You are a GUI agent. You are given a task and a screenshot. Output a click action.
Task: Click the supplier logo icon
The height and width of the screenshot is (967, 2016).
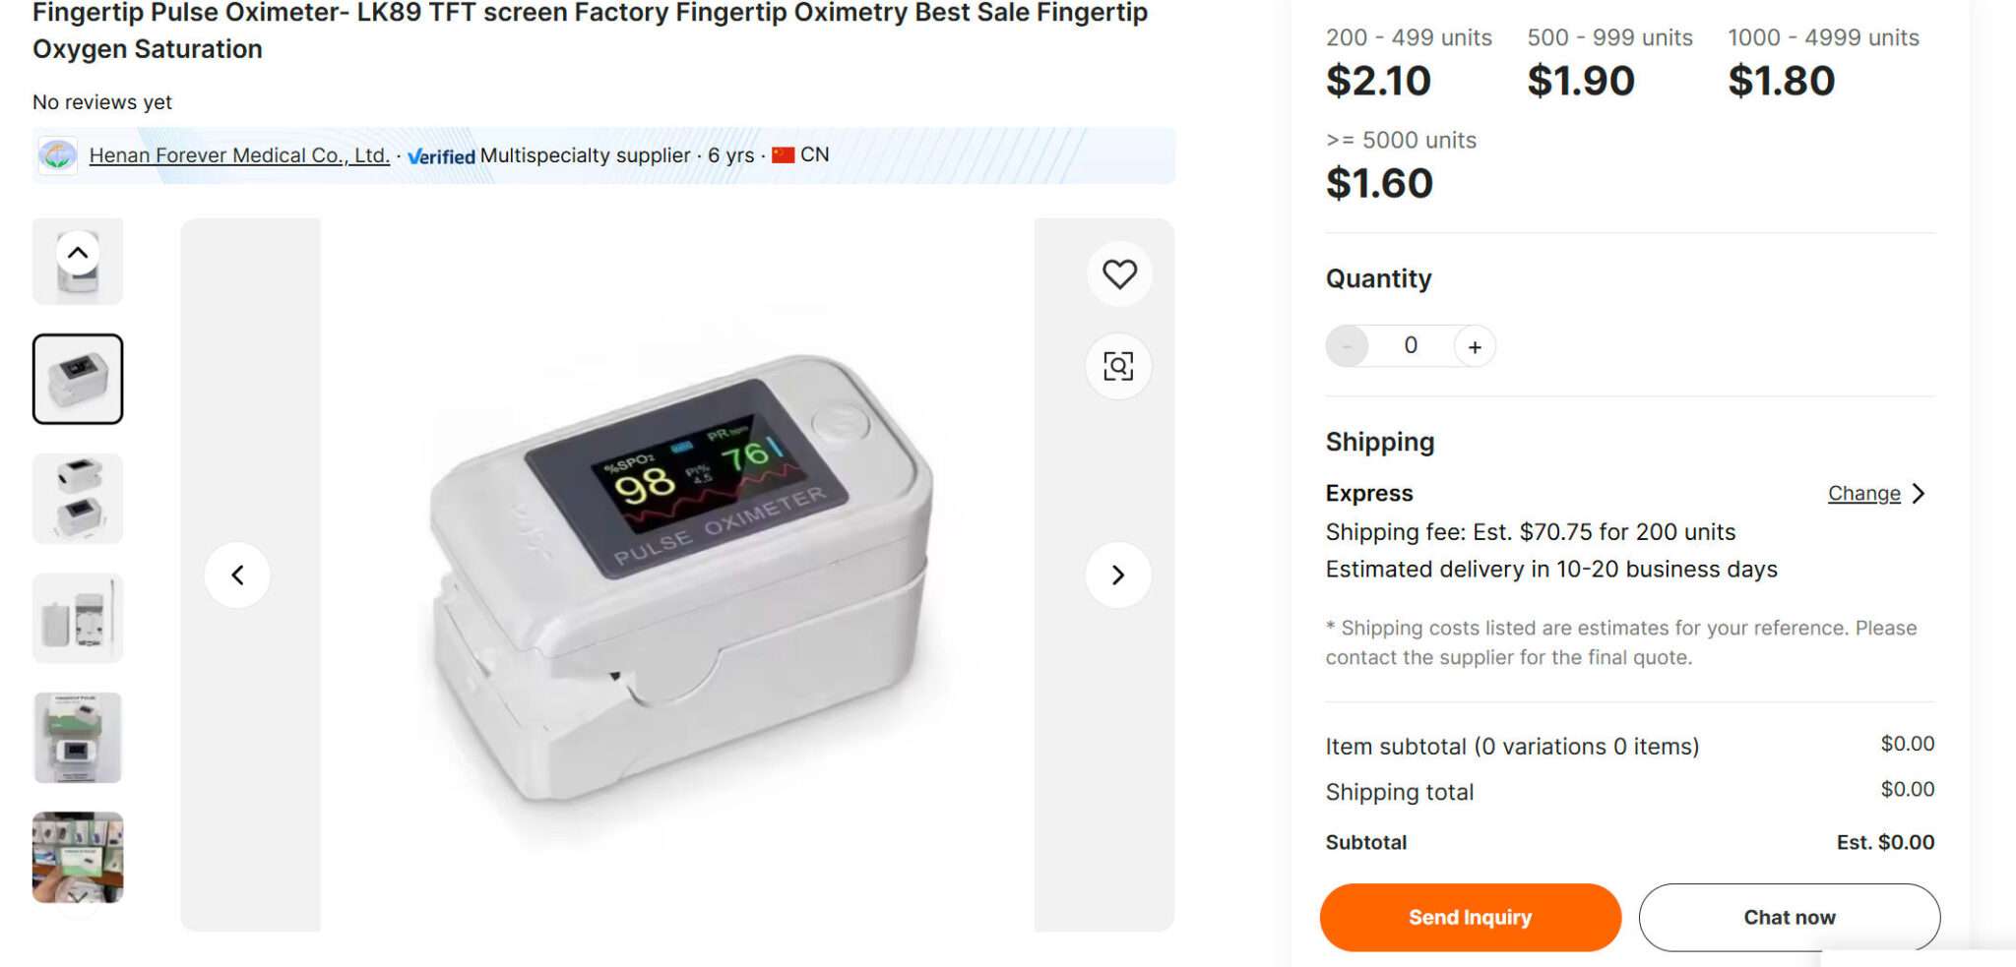(57, 155)
